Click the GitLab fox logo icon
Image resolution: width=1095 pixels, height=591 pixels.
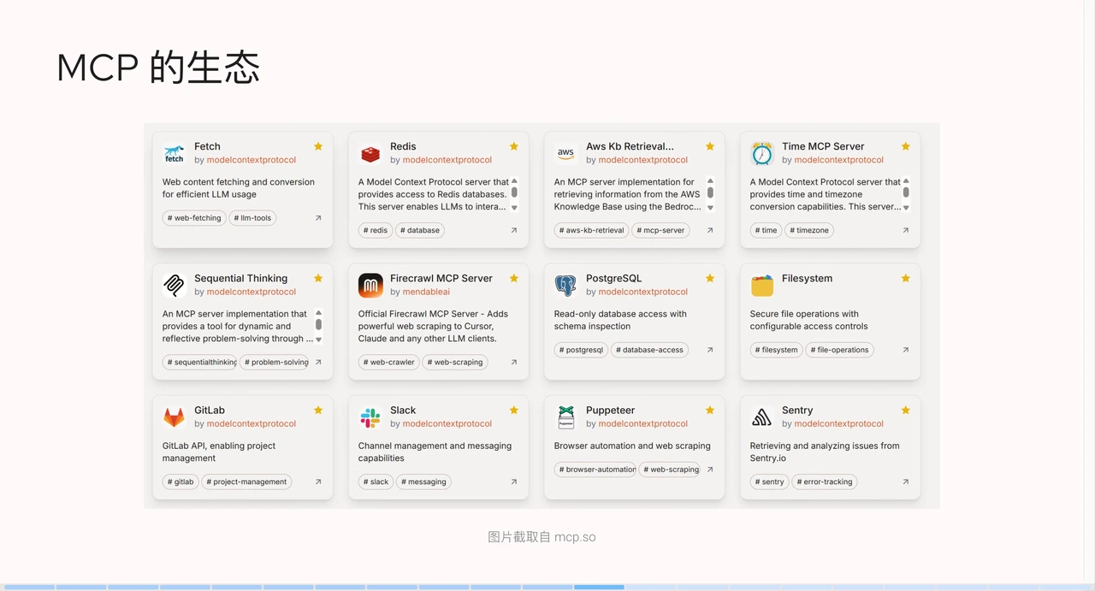click(x=175, y=417)
